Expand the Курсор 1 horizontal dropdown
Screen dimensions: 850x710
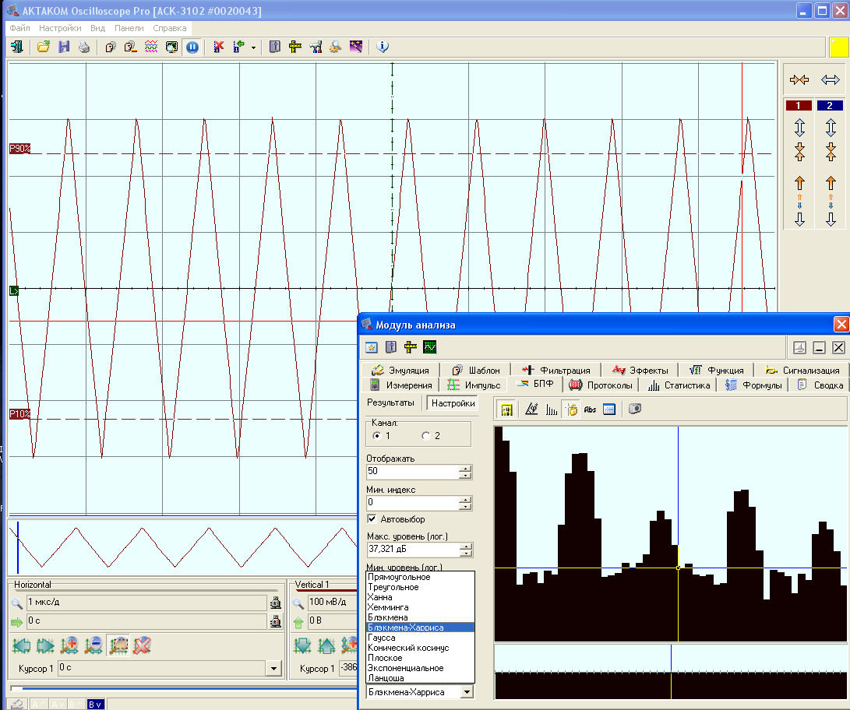(273, 668)
